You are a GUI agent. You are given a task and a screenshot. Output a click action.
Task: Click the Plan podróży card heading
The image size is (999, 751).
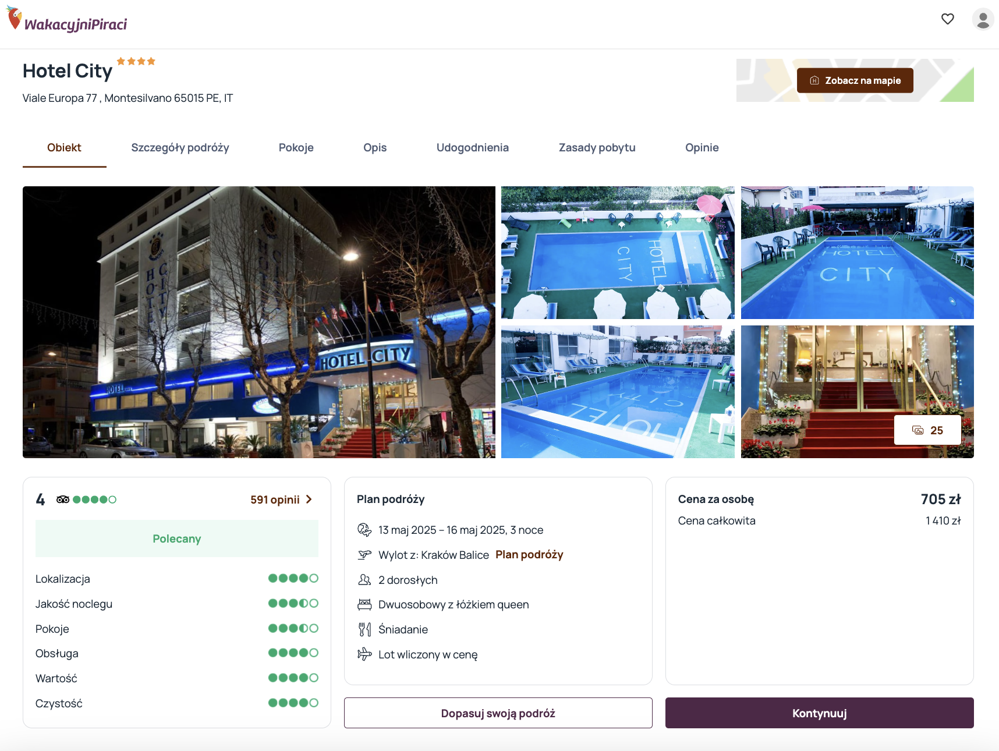click(x=391, y=500)
